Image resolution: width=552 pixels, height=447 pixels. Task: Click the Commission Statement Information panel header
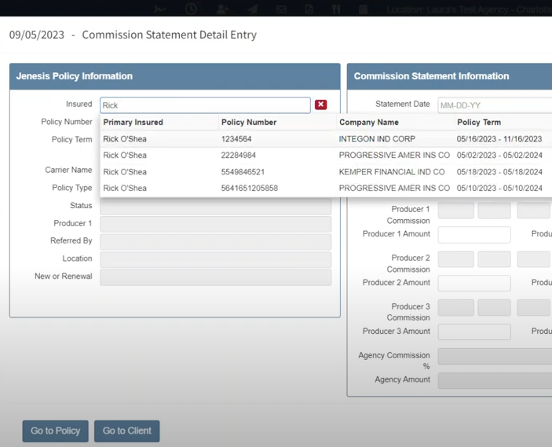pos(450,76)
